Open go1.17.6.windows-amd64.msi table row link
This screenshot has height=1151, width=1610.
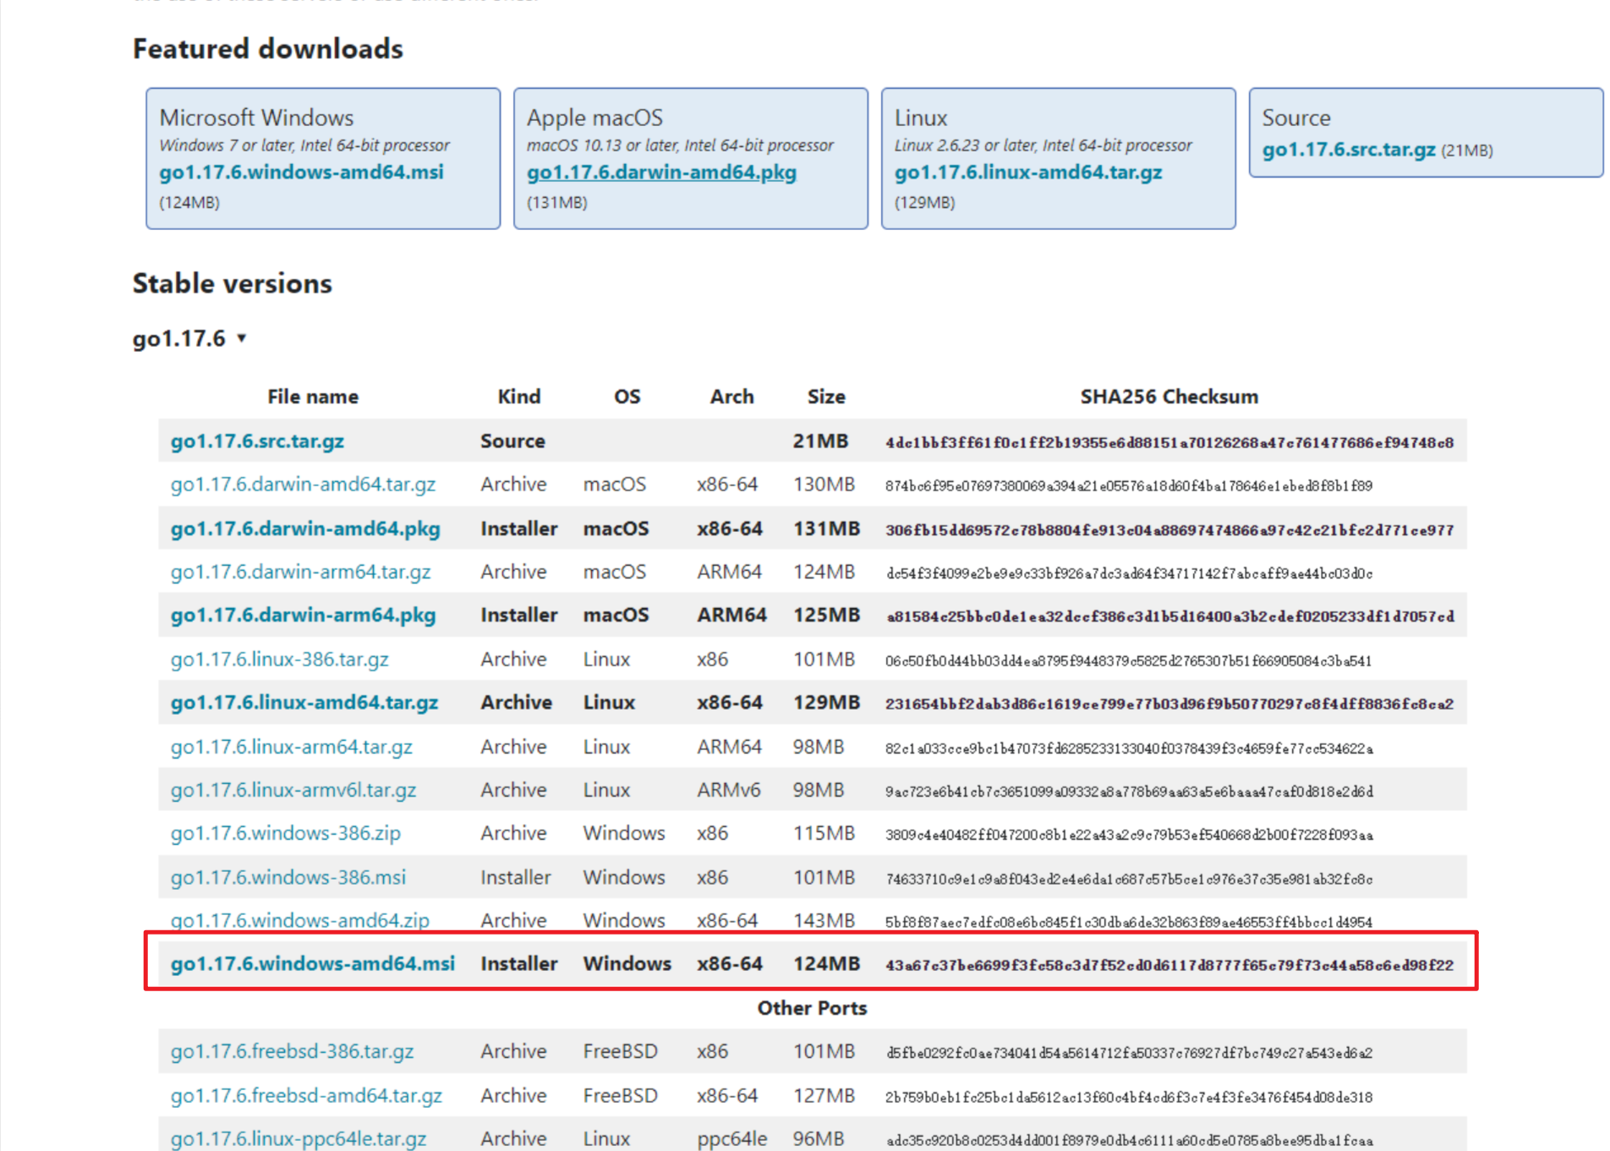[313, 964]
